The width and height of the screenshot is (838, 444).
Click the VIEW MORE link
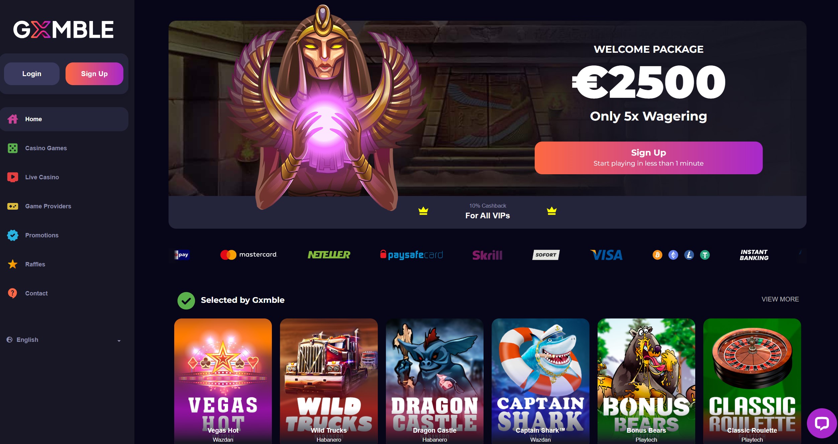780,299
